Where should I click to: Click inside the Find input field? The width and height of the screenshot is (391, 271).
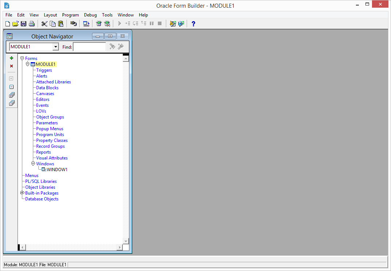(90, 47)
